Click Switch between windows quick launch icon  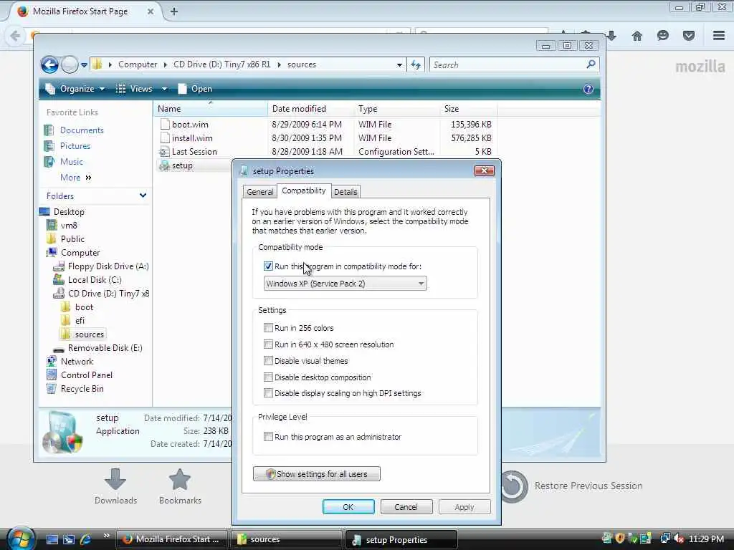(69, 539)
